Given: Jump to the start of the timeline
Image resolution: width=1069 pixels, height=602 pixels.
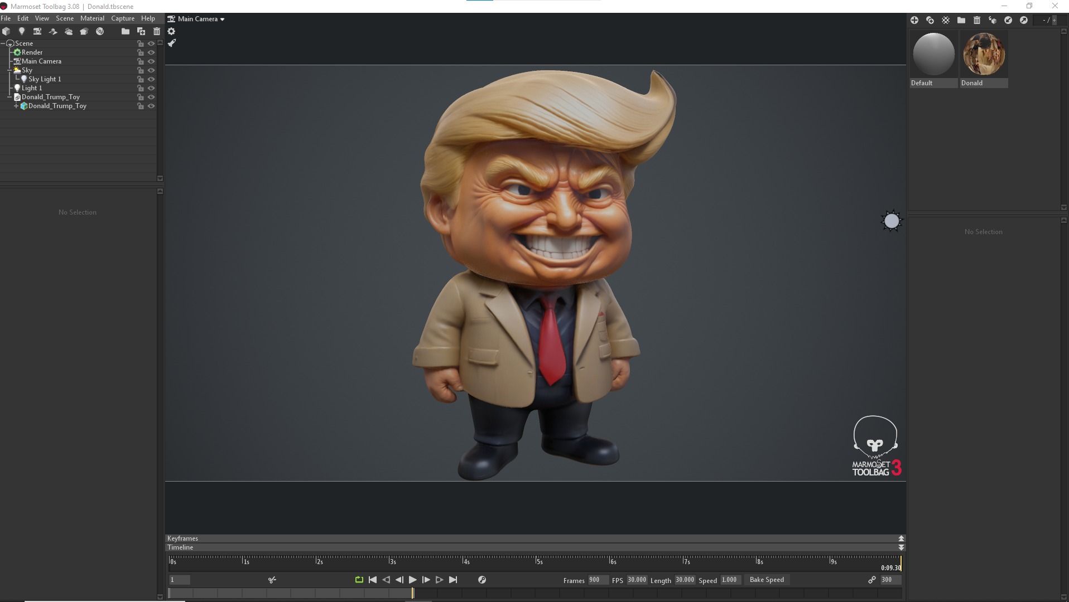Looking at the screenshot, I should click(373, 580).
